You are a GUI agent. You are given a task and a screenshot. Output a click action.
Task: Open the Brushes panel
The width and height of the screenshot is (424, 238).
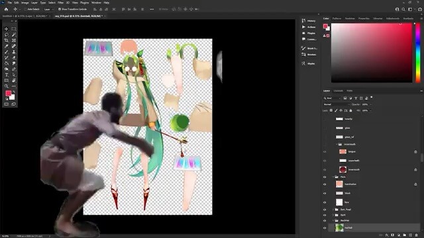point(309,55)
